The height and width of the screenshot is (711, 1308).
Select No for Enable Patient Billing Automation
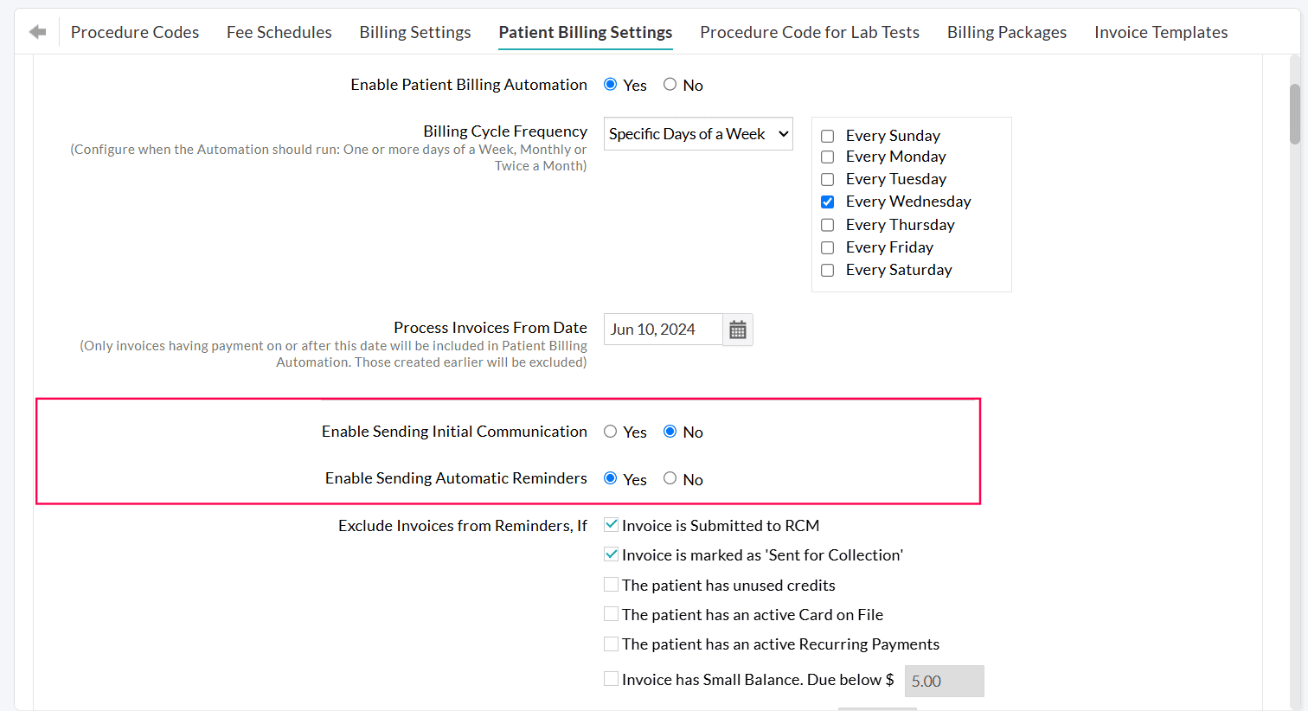pos(669,84)
